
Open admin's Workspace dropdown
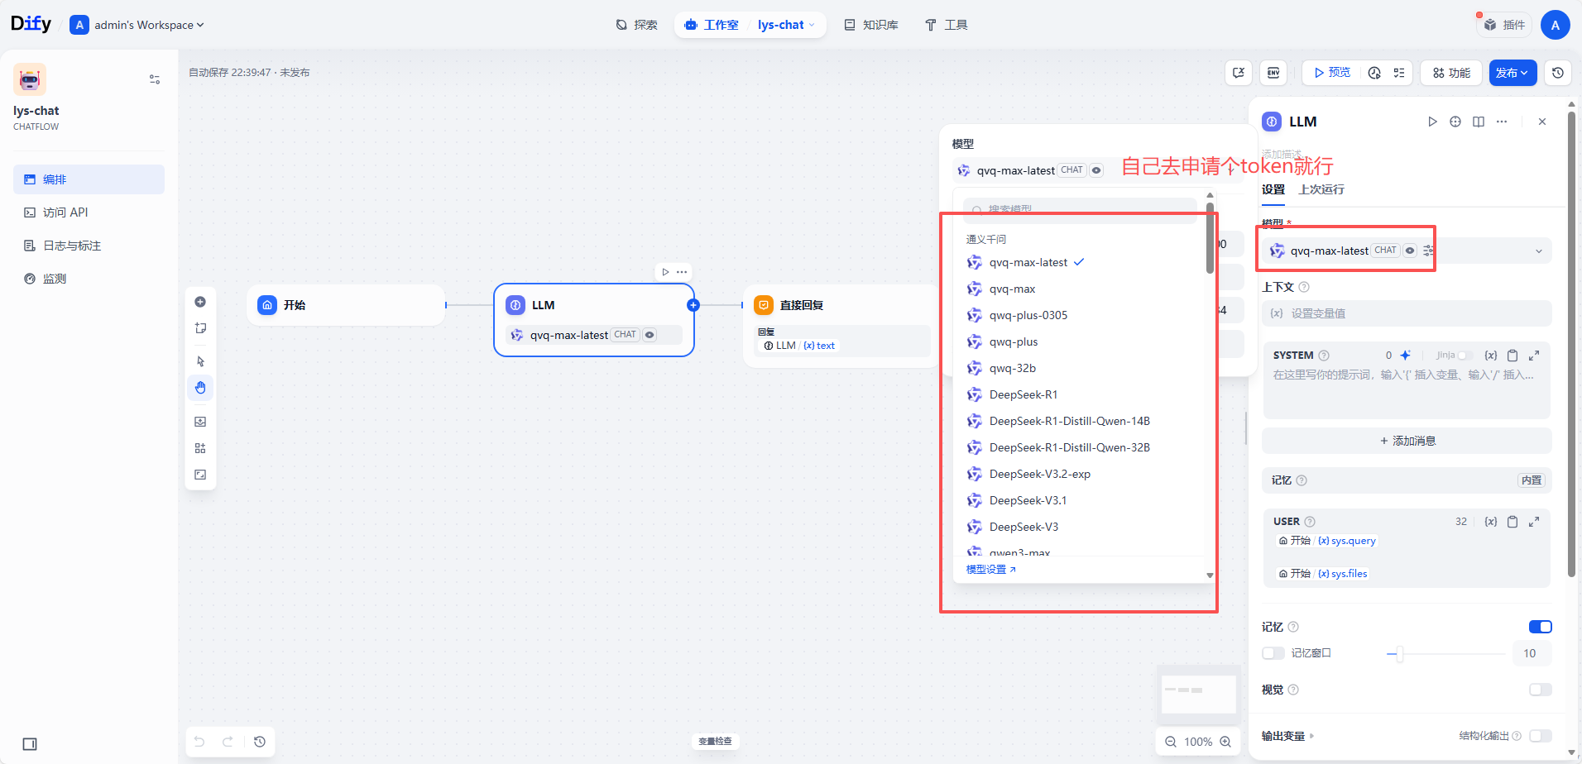click(137, 25)
